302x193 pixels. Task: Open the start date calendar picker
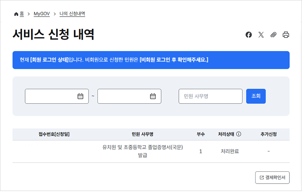(x=80, y=96)
